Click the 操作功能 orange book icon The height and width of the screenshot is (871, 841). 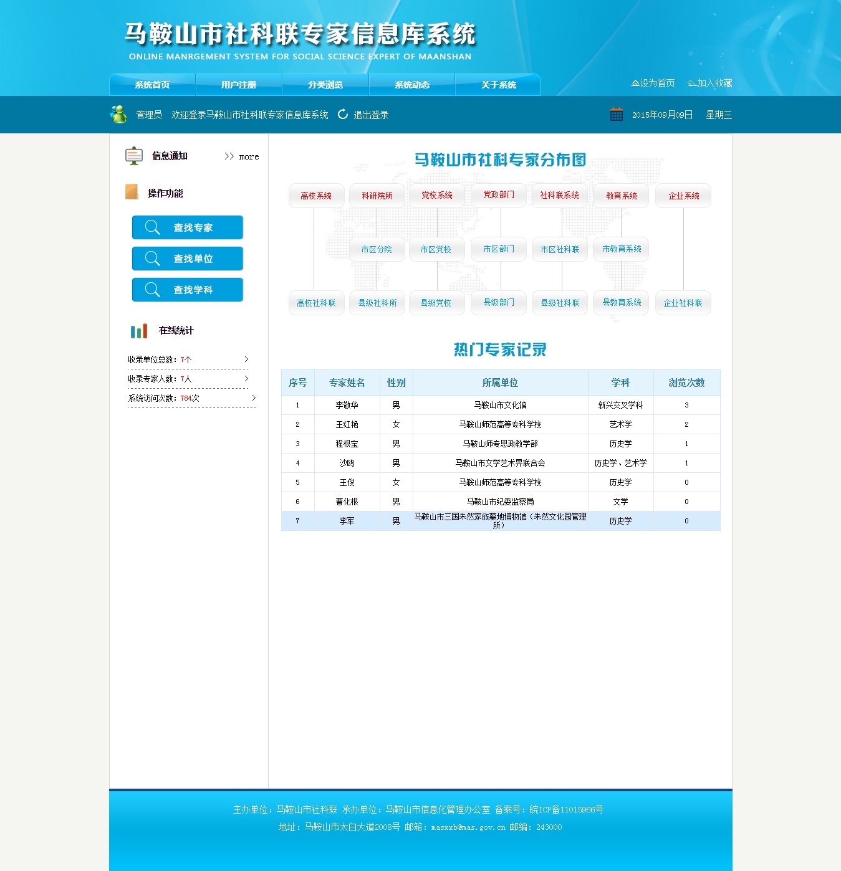point(132,192)
